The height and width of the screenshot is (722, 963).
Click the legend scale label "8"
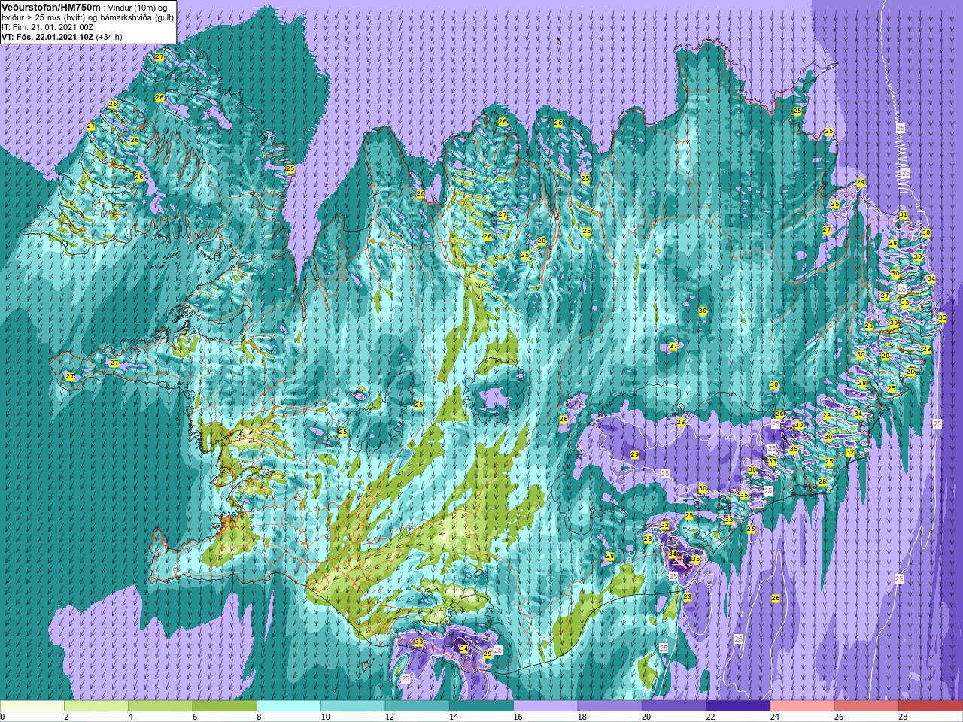(x=260, y=717)
